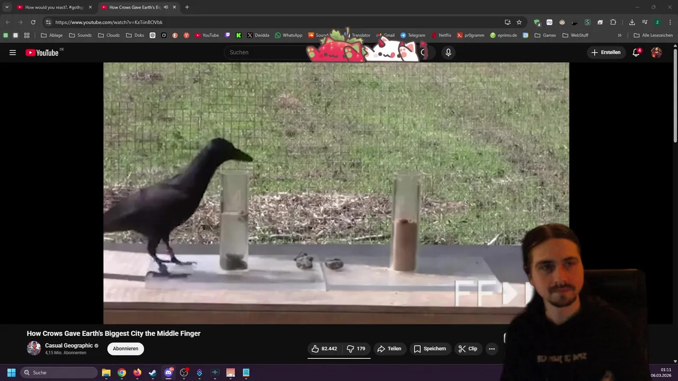Open the YouTube bookmark
Image resolution: width=678 pixels, height=381 pixels.
(207, 35)
